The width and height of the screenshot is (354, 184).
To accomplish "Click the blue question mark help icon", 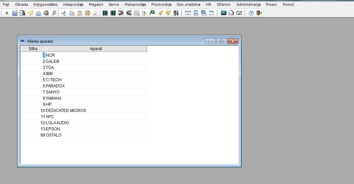I will coord(251,13).
